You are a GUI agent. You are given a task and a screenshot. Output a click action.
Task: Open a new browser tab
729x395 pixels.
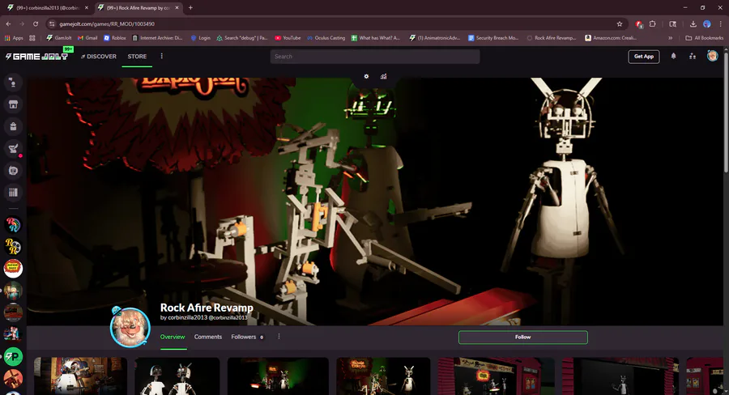coord(190,7)
